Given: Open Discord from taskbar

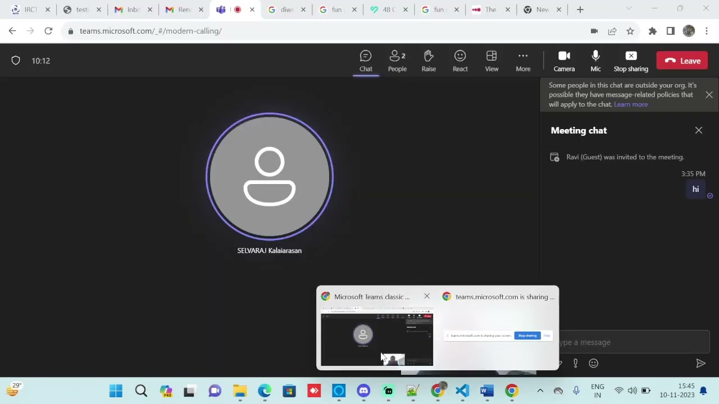Looking at the screenshot, I should [x=363, y=391].
